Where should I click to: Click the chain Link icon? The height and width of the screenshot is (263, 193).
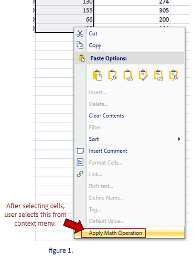click(x=80, y=174)
